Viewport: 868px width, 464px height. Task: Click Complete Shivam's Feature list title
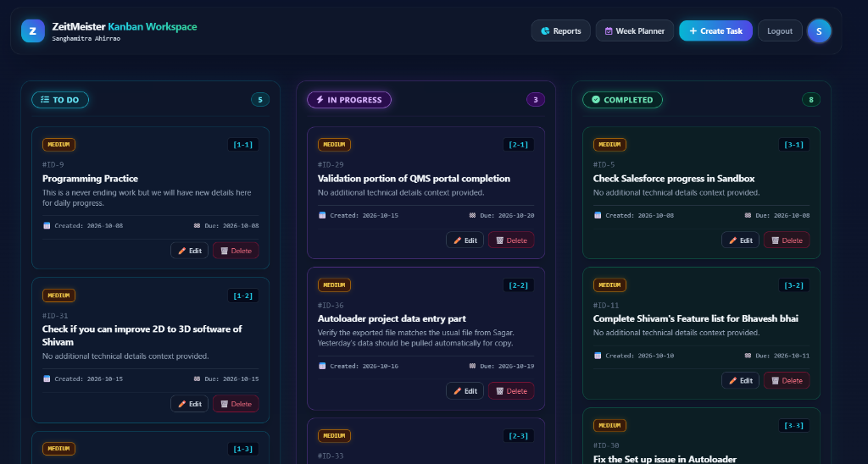[x=696, y=318]
